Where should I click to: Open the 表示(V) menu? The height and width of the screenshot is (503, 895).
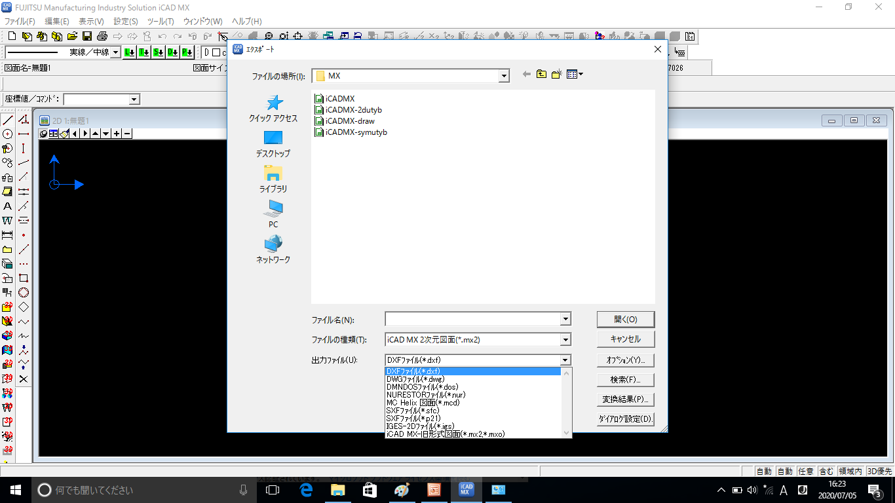tap(91, 22)
